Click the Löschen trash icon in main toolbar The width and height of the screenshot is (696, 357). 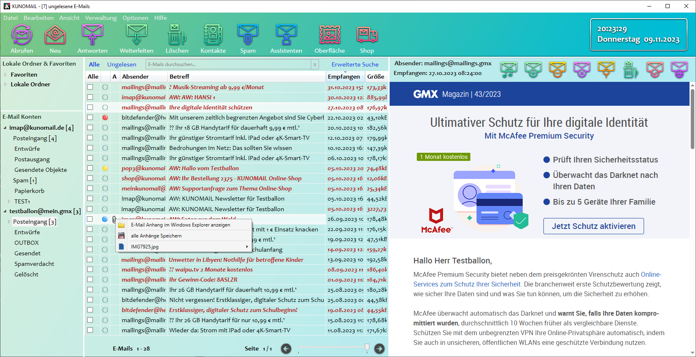(177, 35)
